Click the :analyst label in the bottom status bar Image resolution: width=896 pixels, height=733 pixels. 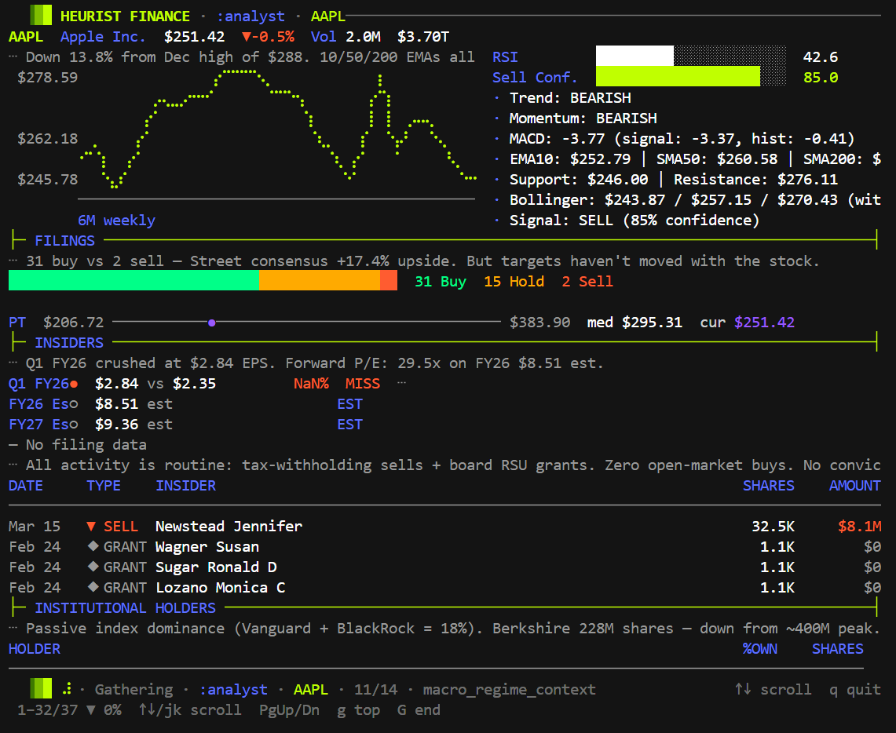[233, 689]
